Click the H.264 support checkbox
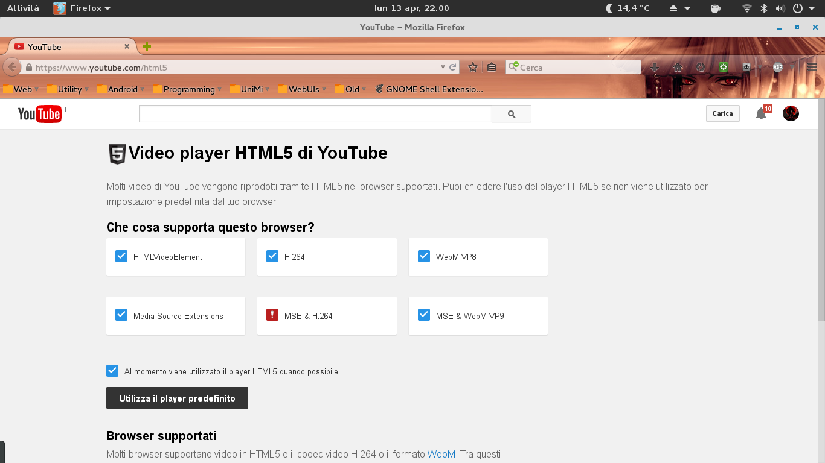 coord(272,256)
